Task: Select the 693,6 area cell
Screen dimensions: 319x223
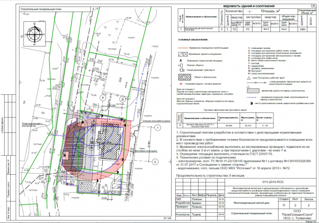Action: (284, 29)
